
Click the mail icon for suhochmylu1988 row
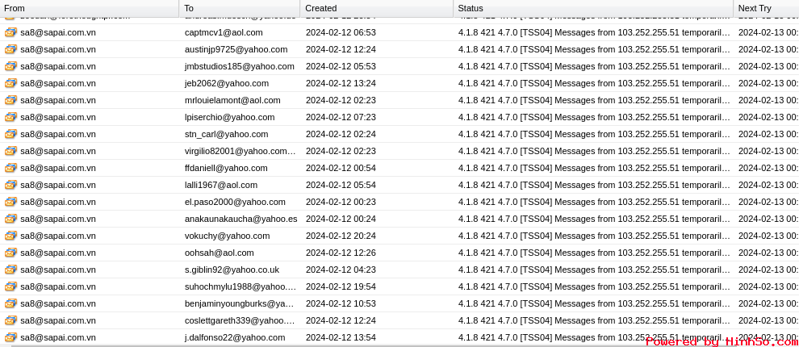click(10, 286)
